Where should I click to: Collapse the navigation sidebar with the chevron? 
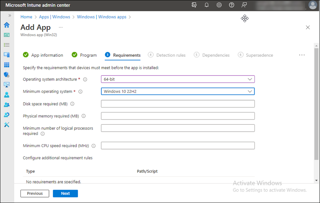click(9, 15)
